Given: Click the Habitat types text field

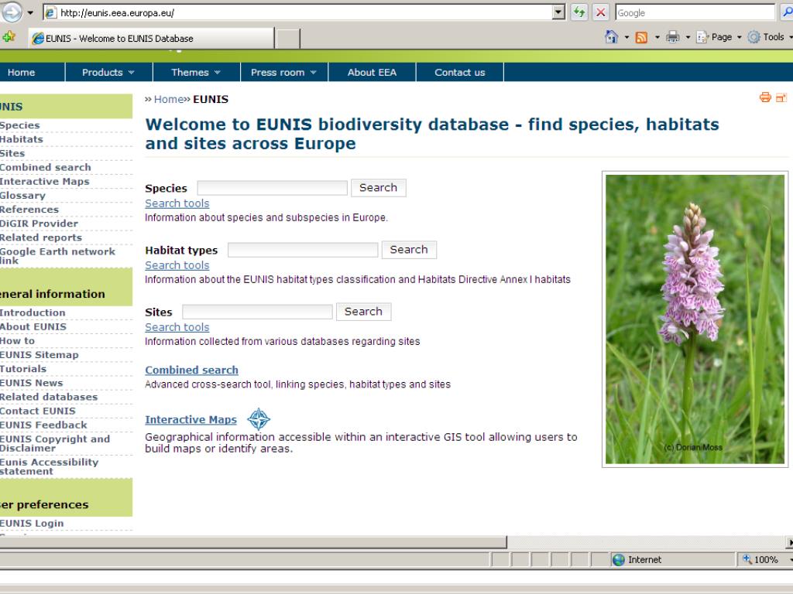Looking at the screenshot, I should pyautogui.click(x=303, y=250).
